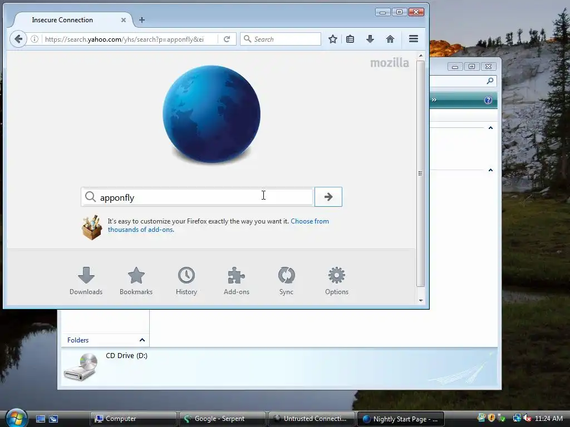Click the vertical scrollbar thumb in Firefox
The image size is (570, 427).
coord(421,173)
